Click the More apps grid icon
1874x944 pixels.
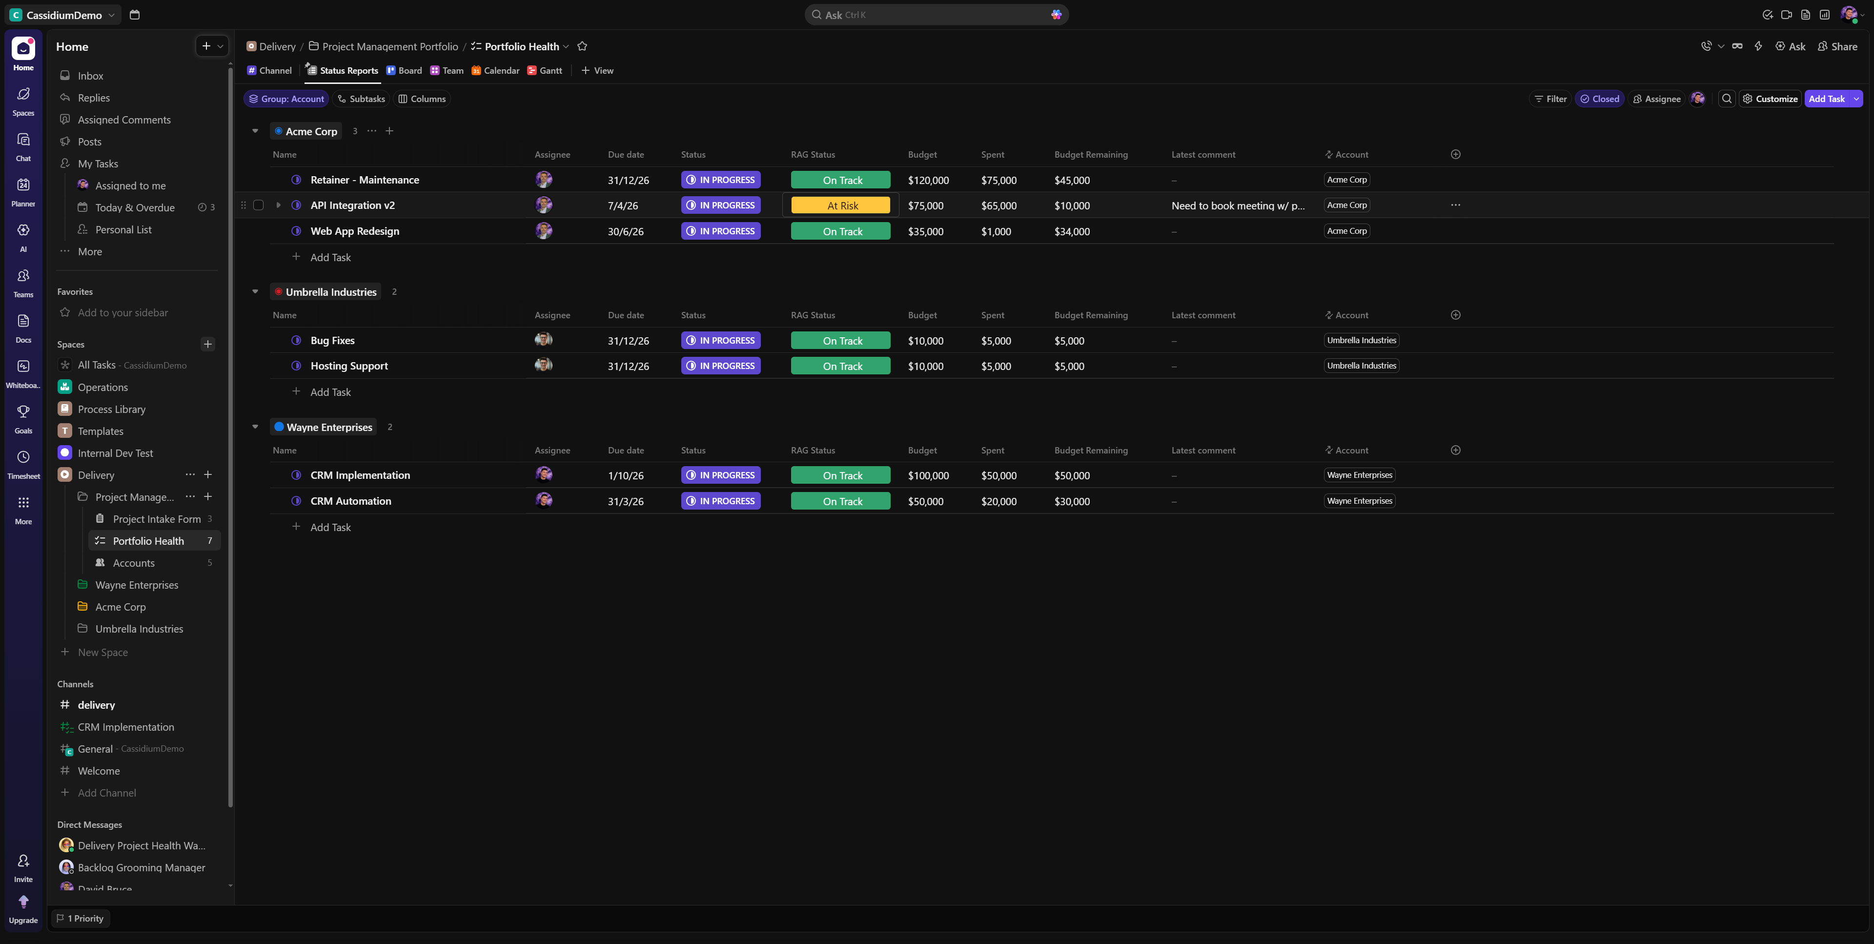coord(23,510)
